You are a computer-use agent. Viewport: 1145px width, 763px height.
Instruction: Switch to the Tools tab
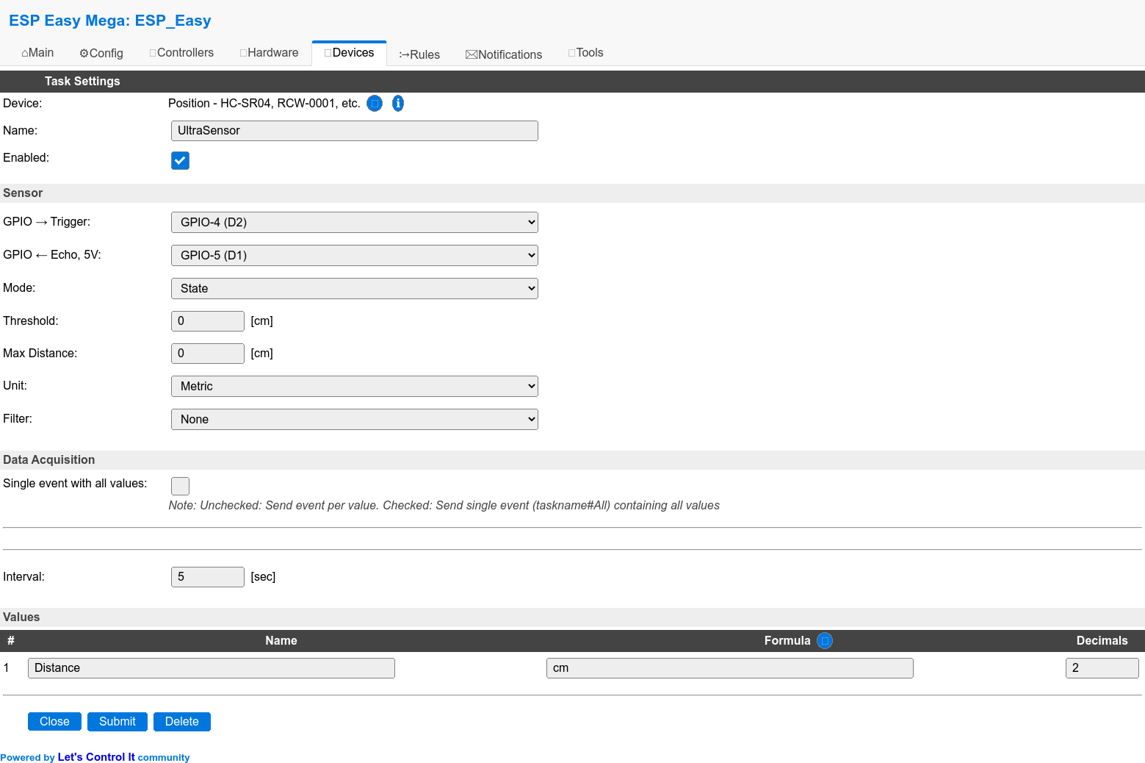pos(585,53)
